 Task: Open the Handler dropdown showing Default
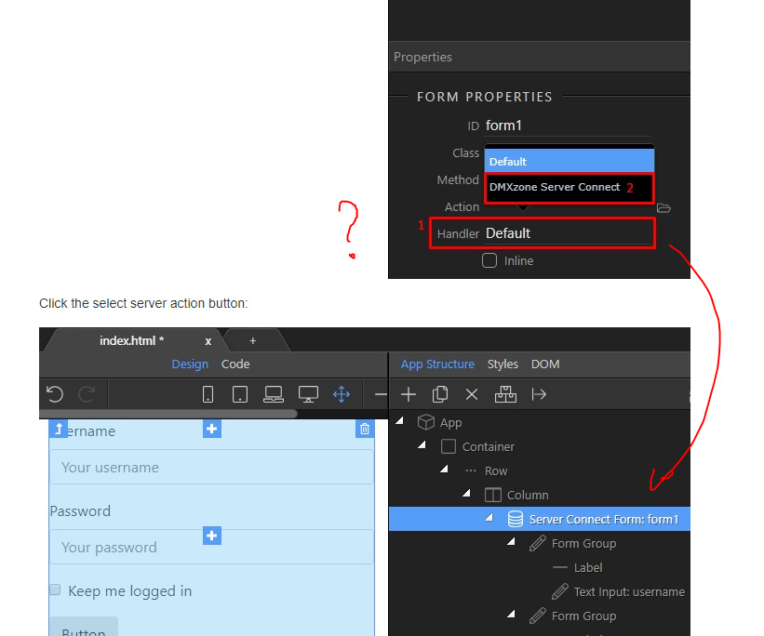click(x=568, y=233)
